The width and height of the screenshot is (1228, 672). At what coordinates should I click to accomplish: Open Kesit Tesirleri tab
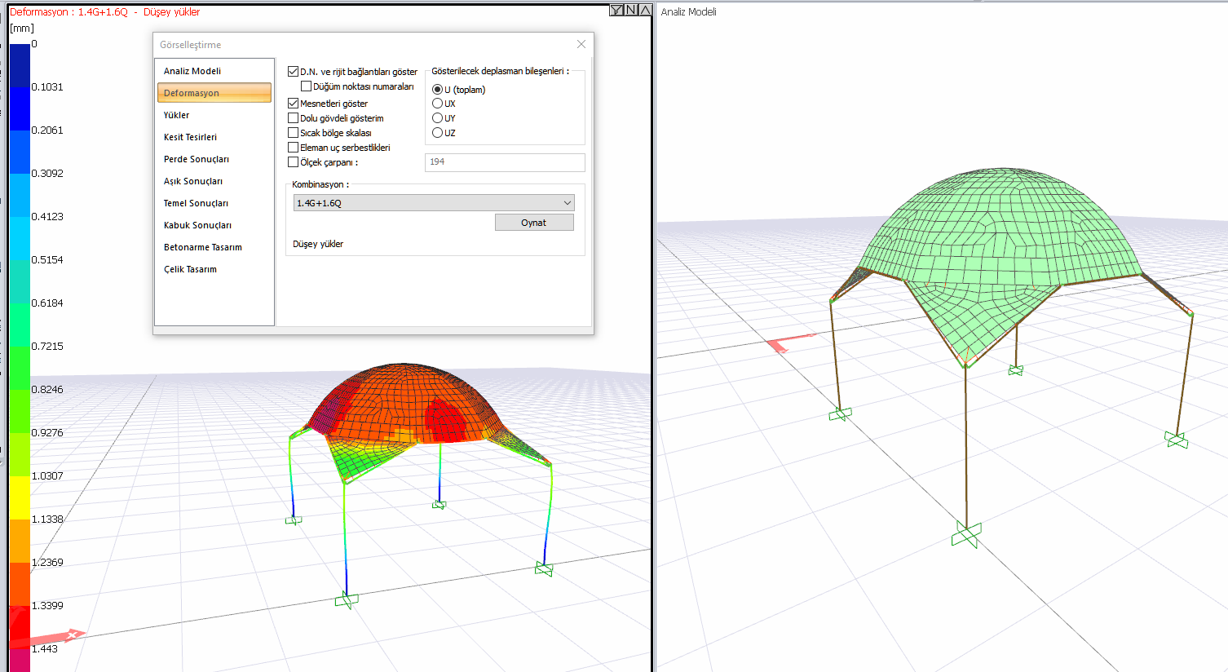214,137
